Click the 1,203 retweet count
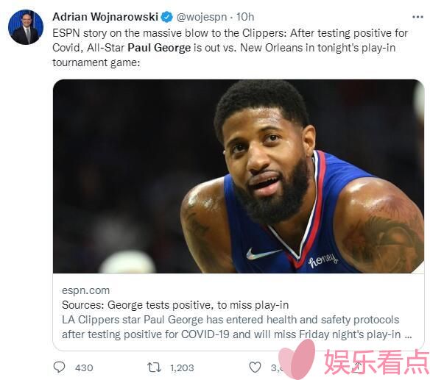The height and width of the screenshot is (380, 430). click(182, 368)
